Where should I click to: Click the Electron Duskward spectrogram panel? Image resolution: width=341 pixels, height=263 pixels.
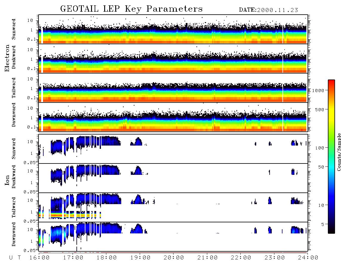(x=173, y=58)
